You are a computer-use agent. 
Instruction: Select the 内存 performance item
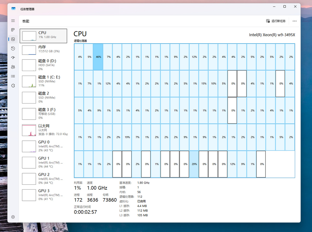[43, 50]
